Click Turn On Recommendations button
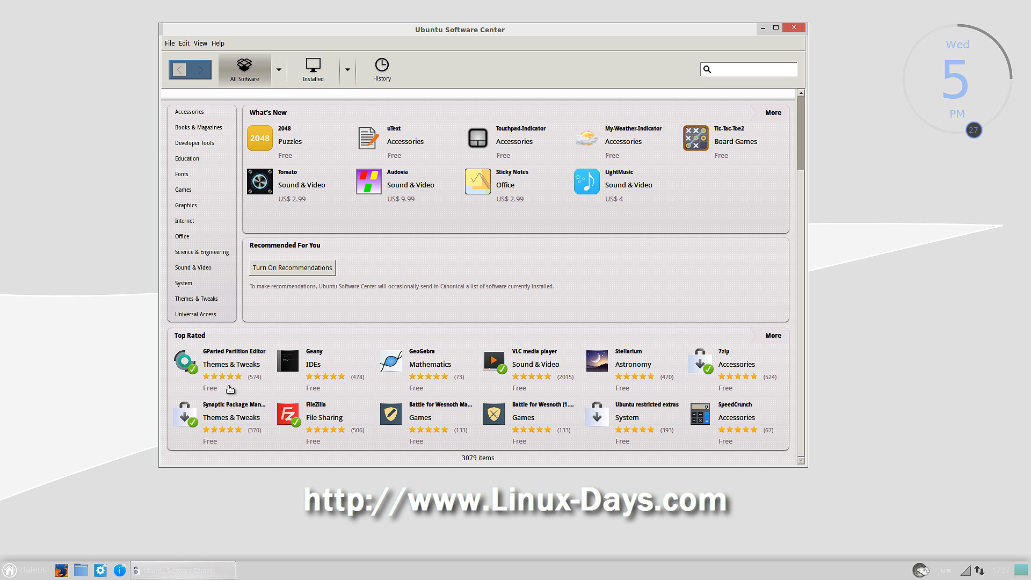Viewport: 1031px width, 580px height. coord(293,267)
